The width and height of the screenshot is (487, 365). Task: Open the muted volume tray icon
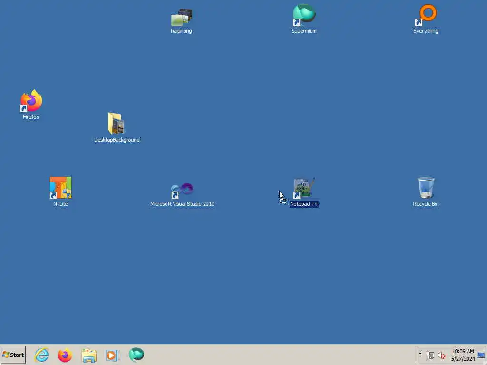pyautogui.click(x=441, y=355)
